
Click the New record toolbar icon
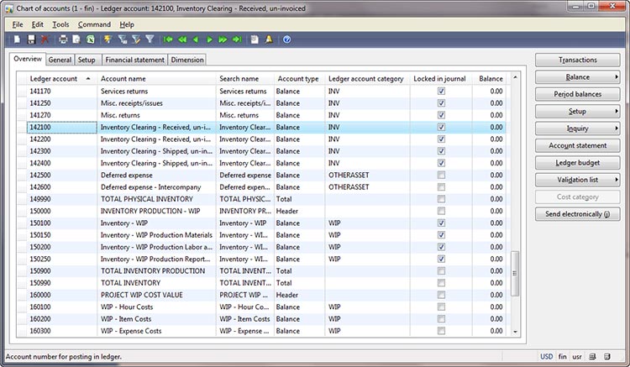point(18,39)
